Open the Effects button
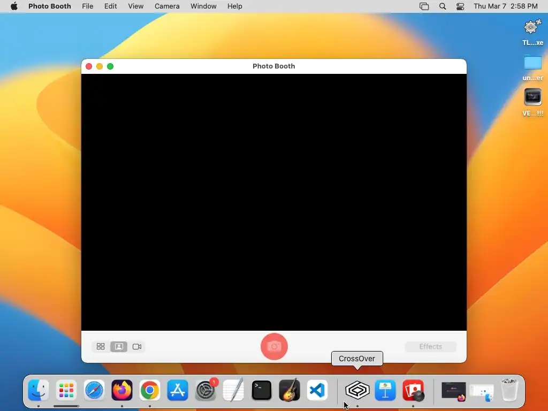The image size is (548, 411). coord(431,346)
